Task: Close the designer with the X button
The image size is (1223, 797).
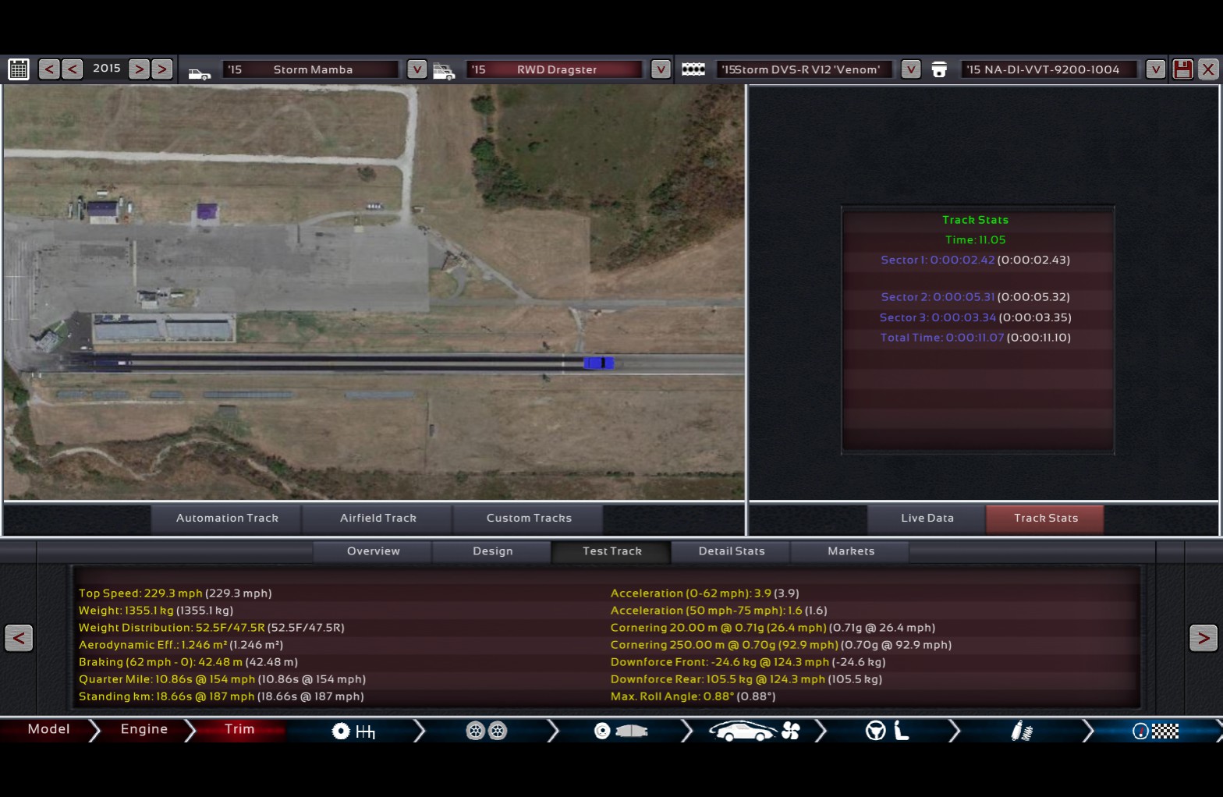Action: pos(1208,69)
